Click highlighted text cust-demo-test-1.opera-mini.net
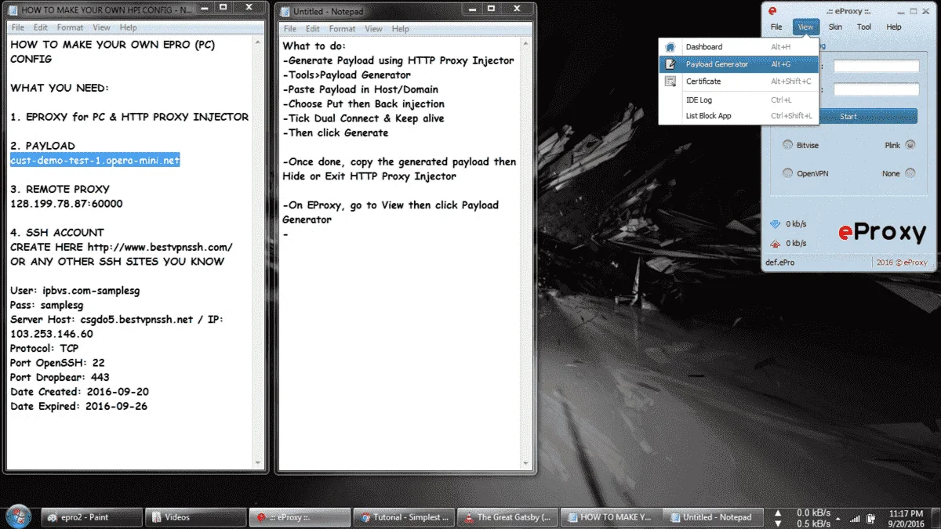Image resolution: width=941 pixels, height=529 pixels. click(x=95, y=160)
